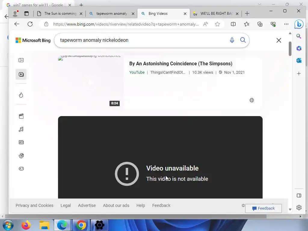Image resolution: width=308 pixels, height=231 pixels.
Task: Open File Explorer from the taskbar
Action: point(45,225)
